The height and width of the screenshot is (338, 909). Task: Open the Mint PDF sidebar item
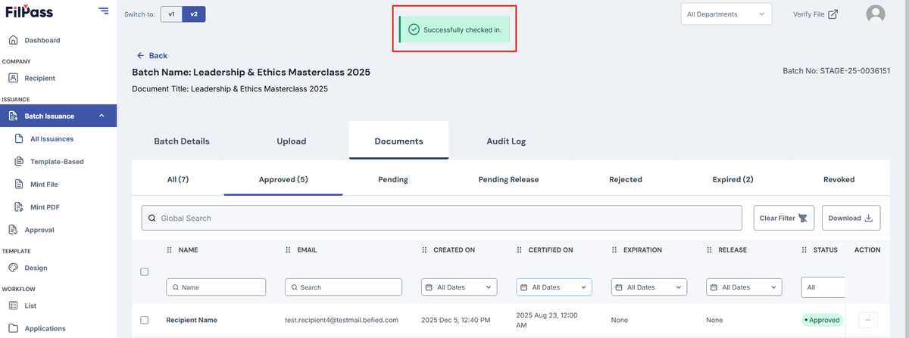45,207
